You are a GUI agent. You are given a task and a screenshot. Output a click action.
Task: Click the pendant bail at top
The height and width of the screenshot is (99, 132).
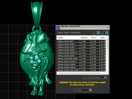pos(37,15)
